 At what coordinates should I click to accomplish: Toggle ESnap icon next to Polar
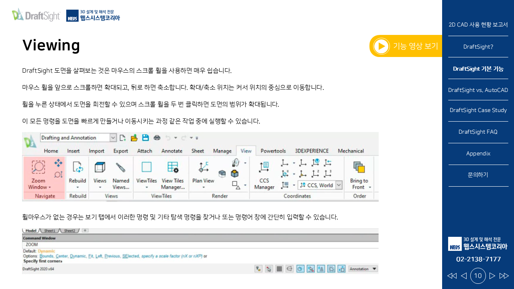311,269
